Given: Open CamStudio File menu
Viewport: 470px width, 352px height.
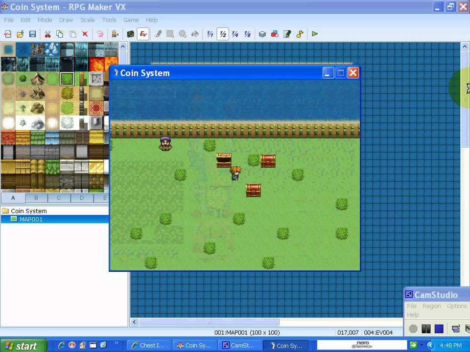Looking at the screenshot, I should (412, 306).
